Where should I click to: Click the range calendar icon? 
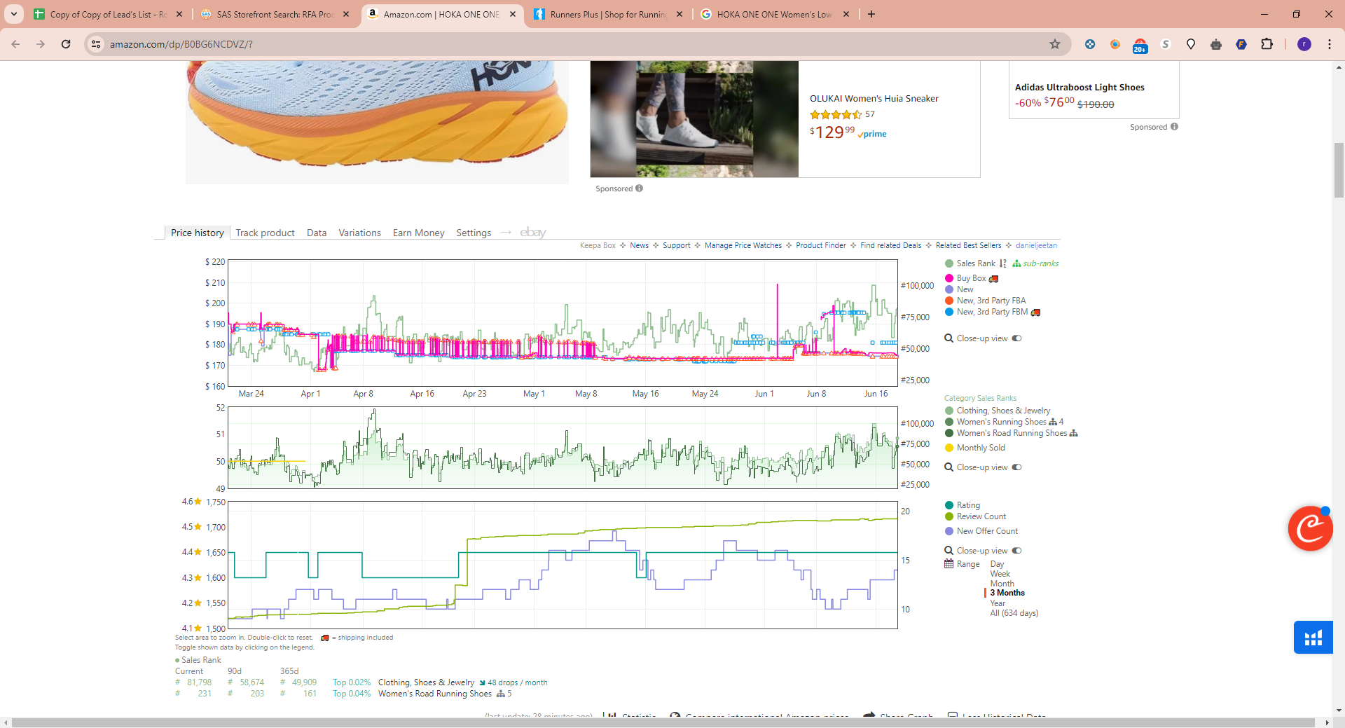click(x=949, y=564)
